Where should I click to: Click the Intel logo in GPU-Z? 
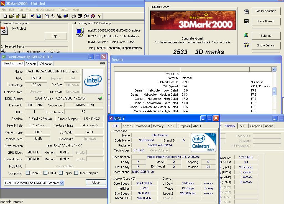pos(93,81)
